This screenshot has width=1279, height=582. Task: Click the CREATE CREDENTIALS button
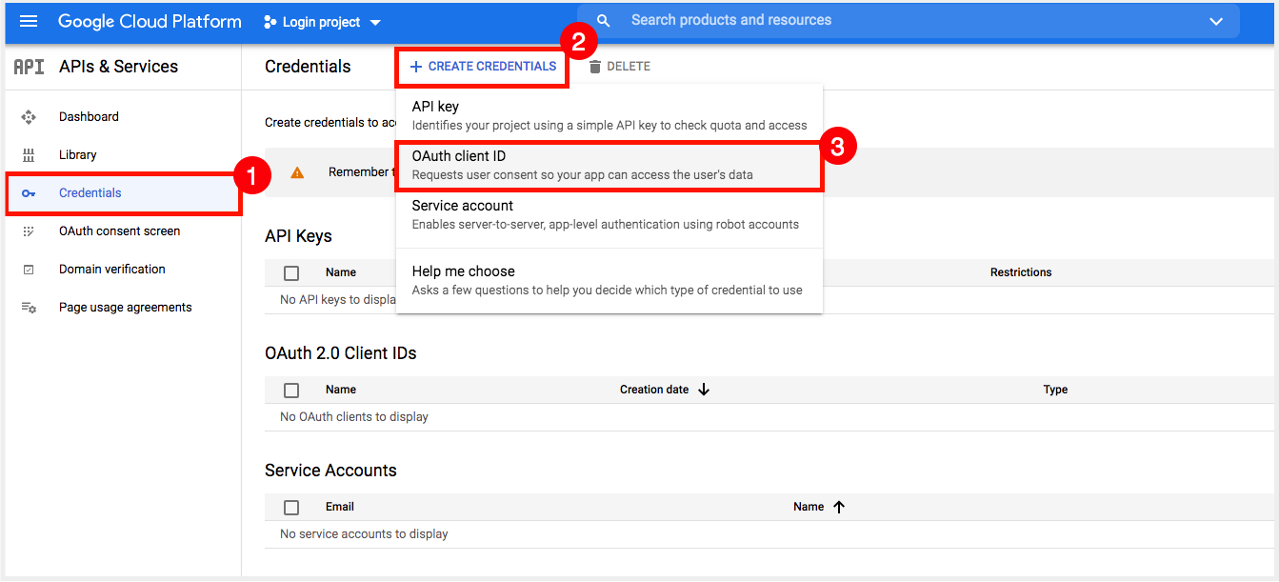pyautogui.click(x=483, y=67)
